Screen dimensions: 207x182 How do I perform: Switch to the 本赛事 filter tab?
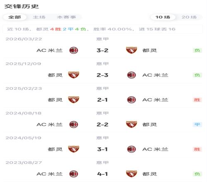pyautogui.click(x=66, y=17)
